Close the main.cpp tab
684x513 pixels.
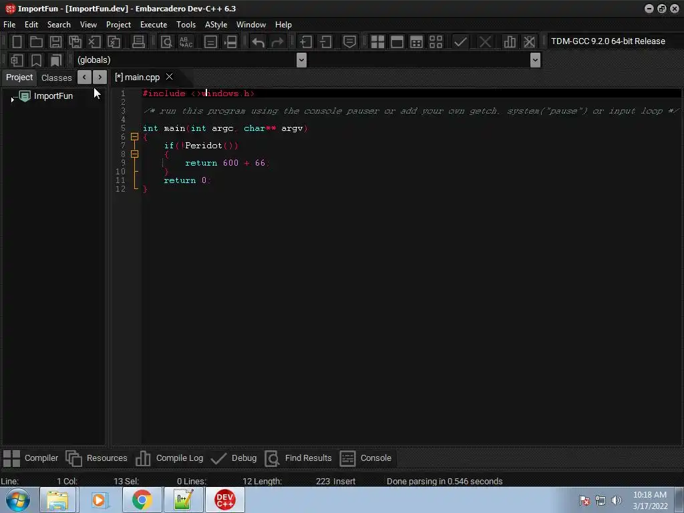pos(169,77)
